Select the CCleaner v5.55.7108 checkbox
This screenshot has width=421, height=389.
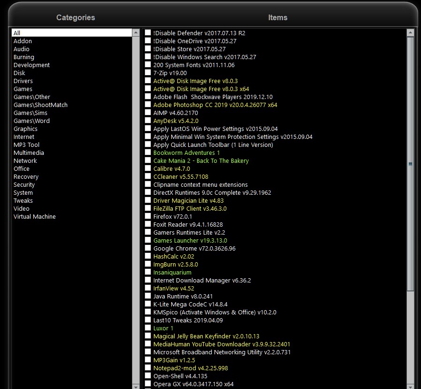[x=148, y=176]
